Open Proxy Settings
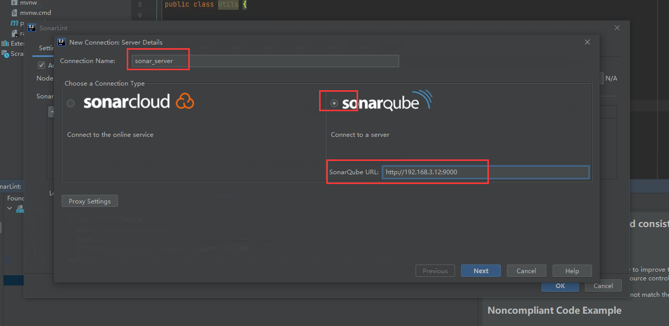669x326 pixels. click(90, 201)
